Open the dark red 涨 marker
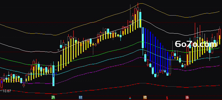This screenshot has width=222, height=100. pyautogui.click(x=187, y=97)
